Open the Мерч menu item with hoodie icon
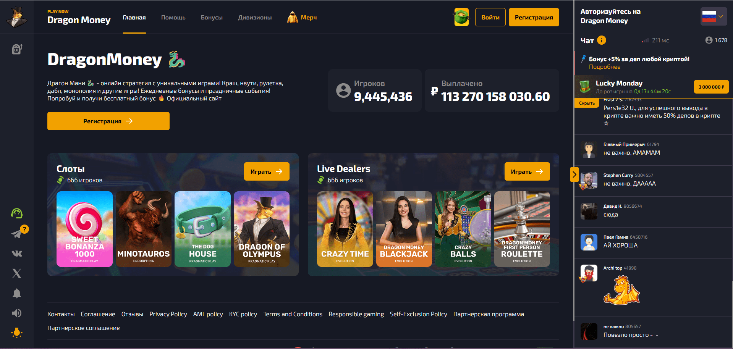Screen dimensions: 733x349 [302, 18]
